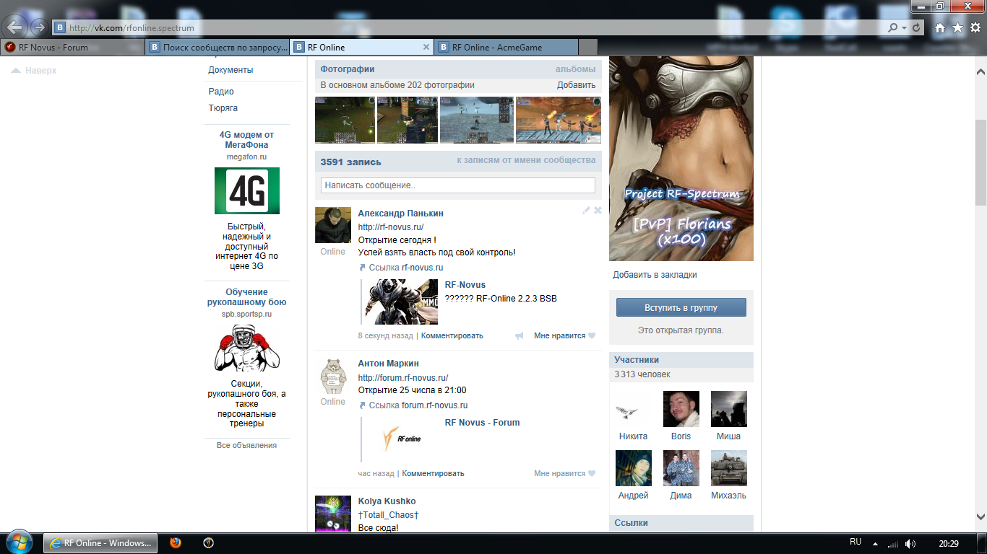Screen dimensions: 987x554
Task: Click scrollbar up arrow
Action: click(980, 72)
